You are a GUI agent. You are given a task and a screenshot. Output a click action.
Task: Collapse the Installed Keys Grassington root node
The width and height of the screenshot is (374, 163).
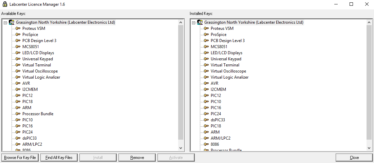(x=193, y=23)
